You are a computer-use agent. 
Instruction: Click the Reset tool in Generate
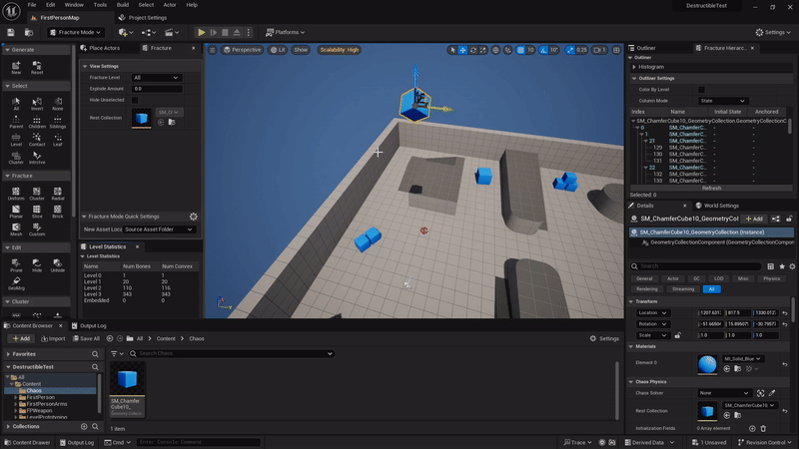point(37,67)
